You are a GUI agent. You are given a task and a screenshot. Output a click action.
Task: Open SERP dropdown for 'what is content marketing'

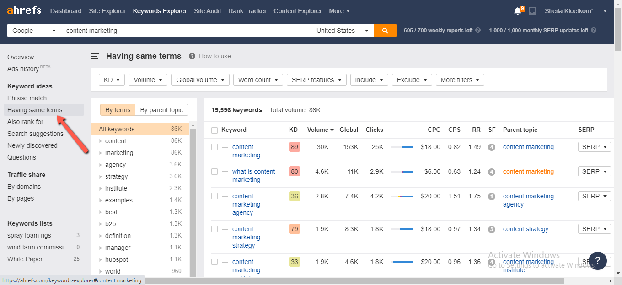(595, 171)
